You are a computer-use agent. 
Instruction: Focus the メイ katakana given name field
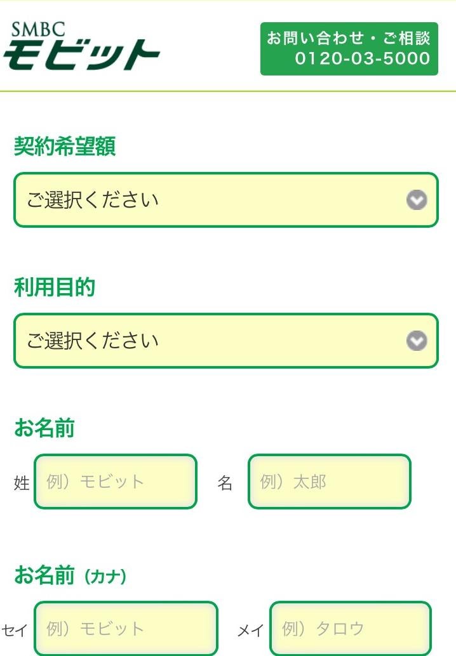click(x=351, y=629)
